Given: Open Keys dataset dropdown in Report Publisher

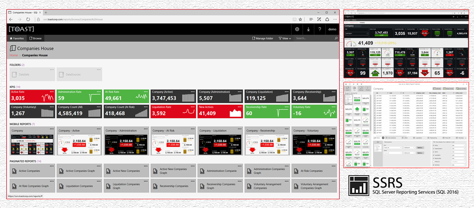Looking at the screenshot, I should click(393, 148).
